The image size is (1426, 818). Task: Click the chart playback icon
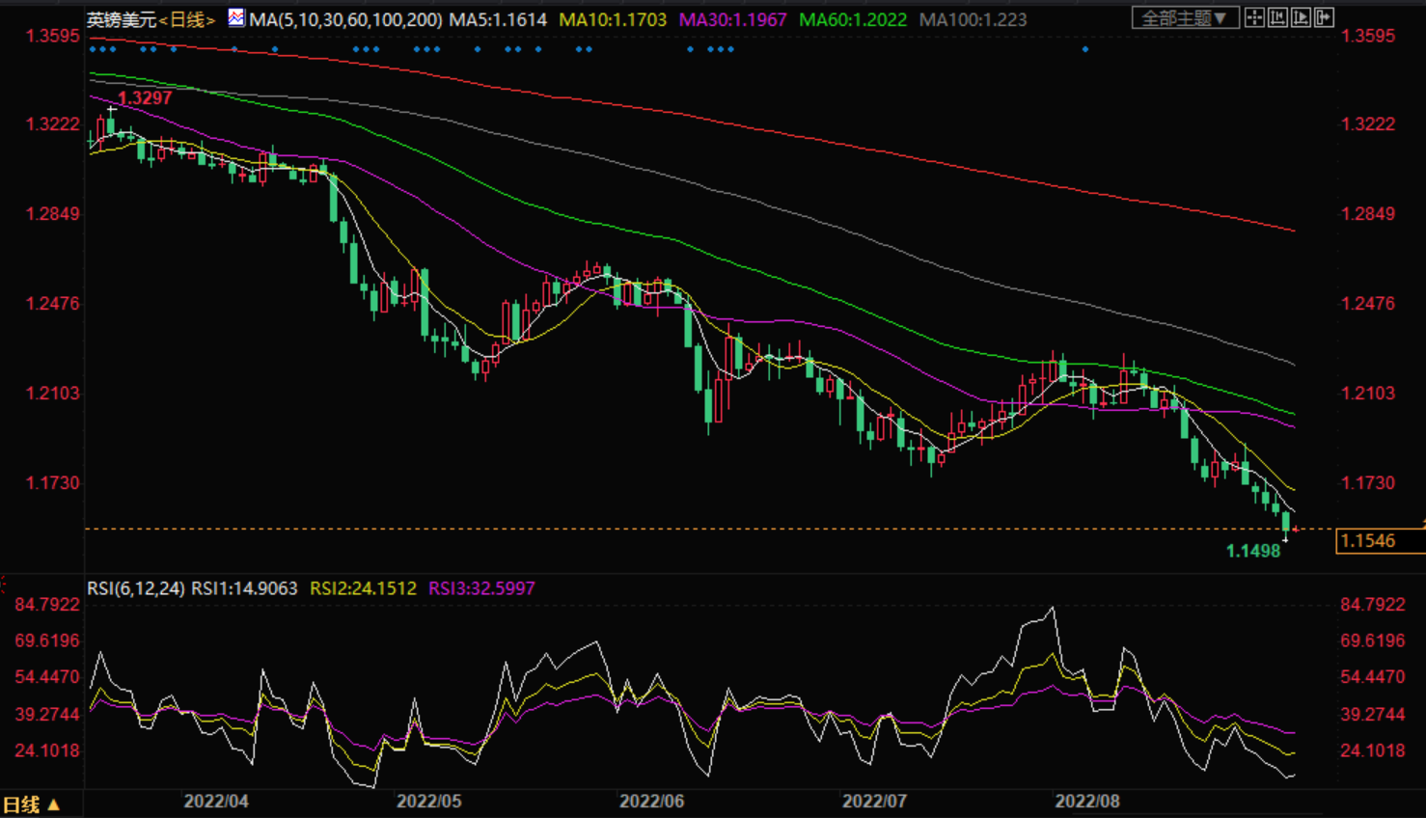click(1301, 17)
